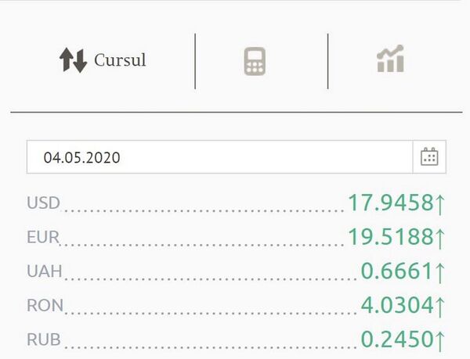
Task: Click the EUR rate value 19.5188
Action: point(390,237)
